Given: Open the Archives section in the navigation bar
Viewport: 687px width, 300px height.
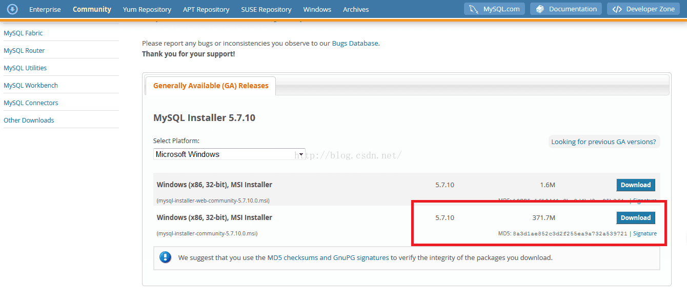Looking at the screenshot, I should 356,9.
